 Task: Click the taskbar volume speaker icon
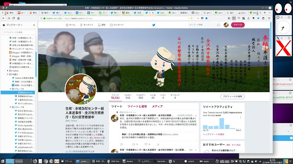point(256,161)
